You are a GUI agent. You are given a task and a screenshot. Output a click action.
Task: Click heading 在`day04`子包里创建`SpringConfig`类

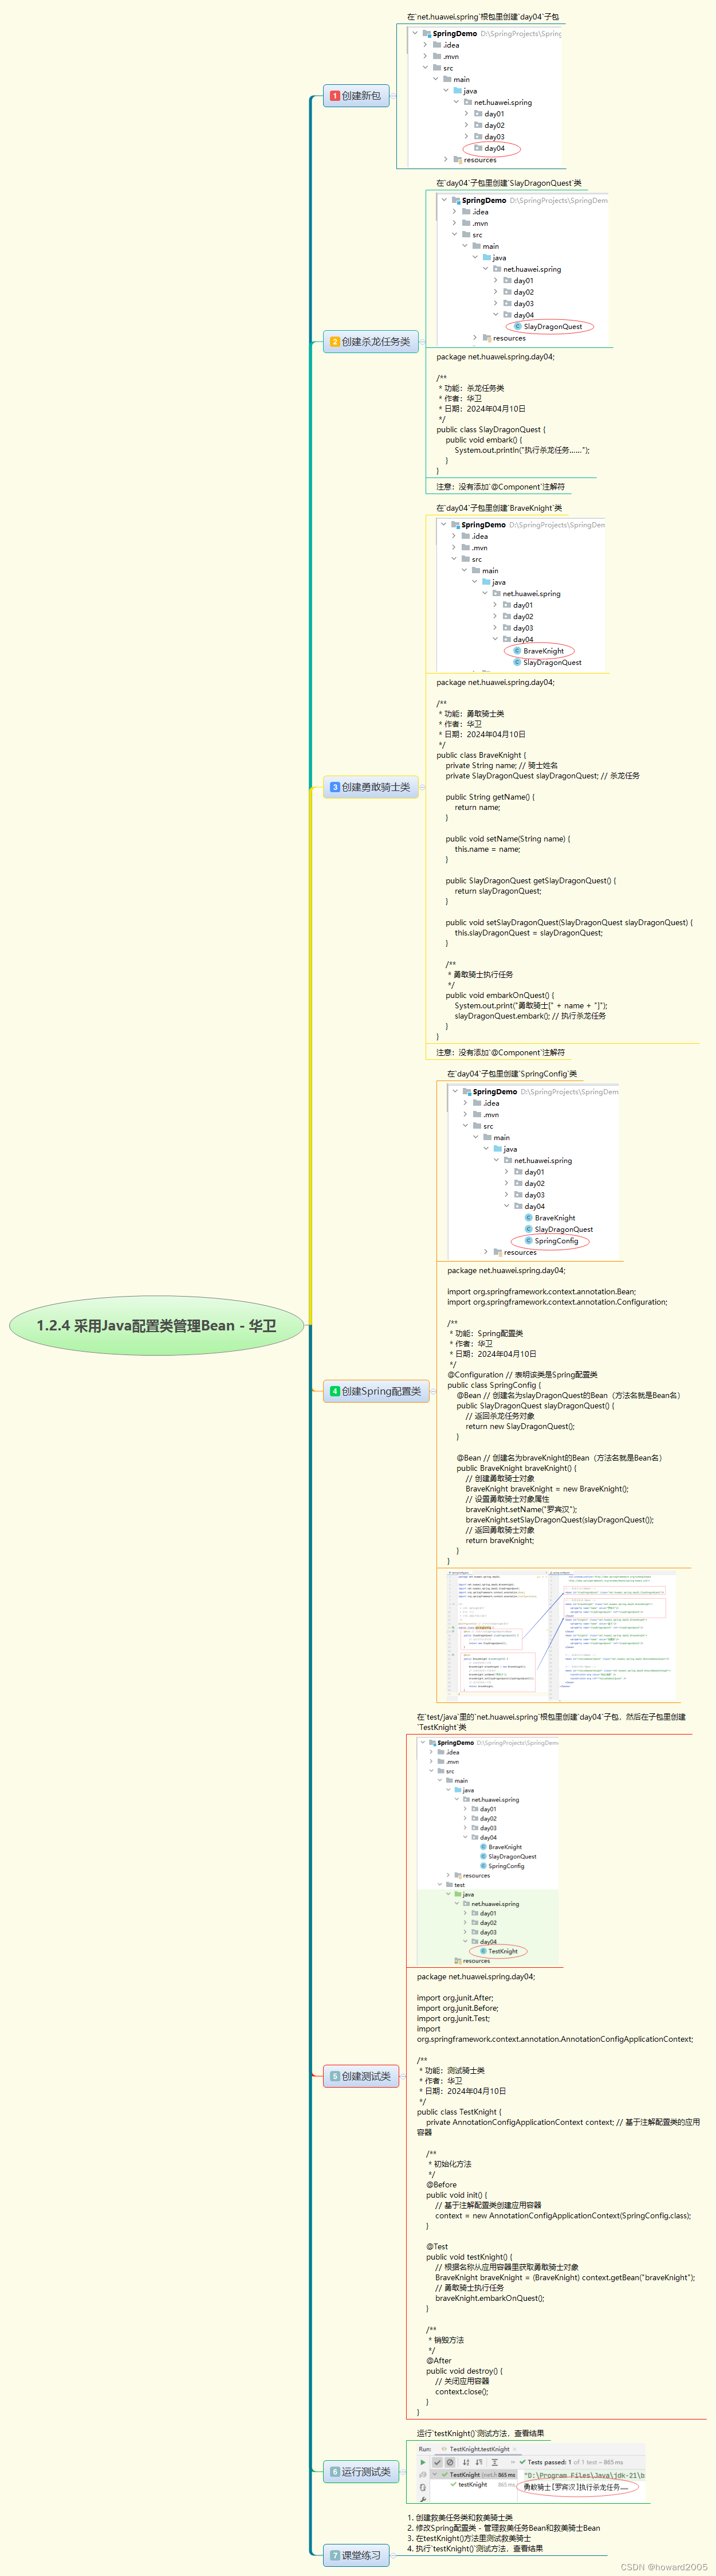point(512,1074)
